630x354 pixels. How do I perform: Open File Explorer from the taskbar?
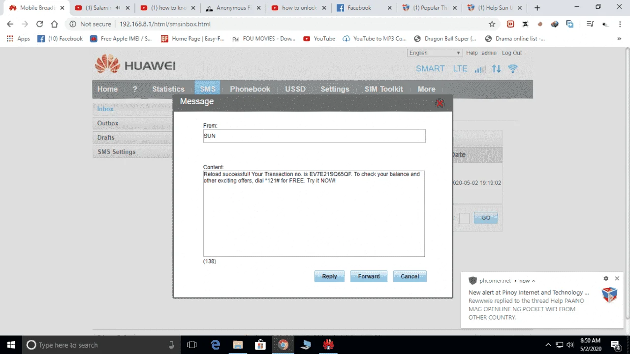238,345
